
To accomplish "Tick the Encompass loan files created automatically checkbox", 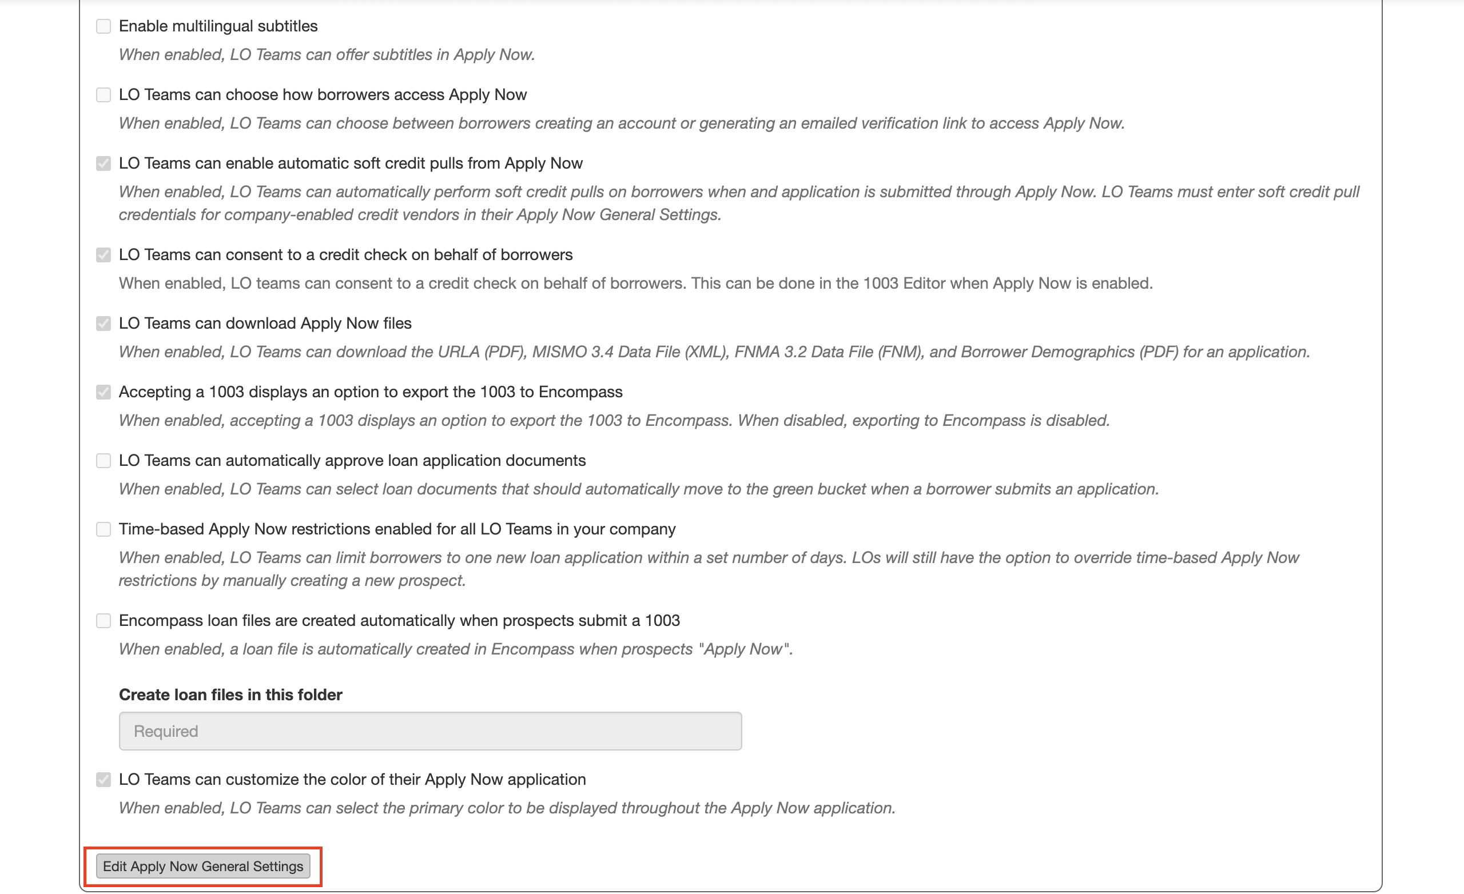I will pos(104,621).
